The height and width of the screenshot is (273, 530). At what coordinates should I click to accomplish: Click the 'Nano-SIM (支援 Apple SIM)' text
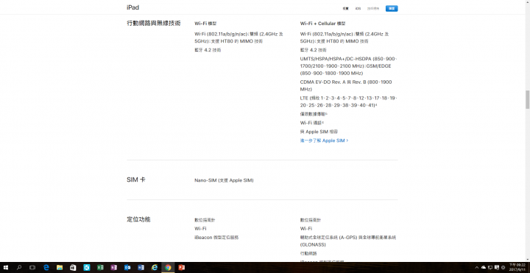tap(224, 180)
